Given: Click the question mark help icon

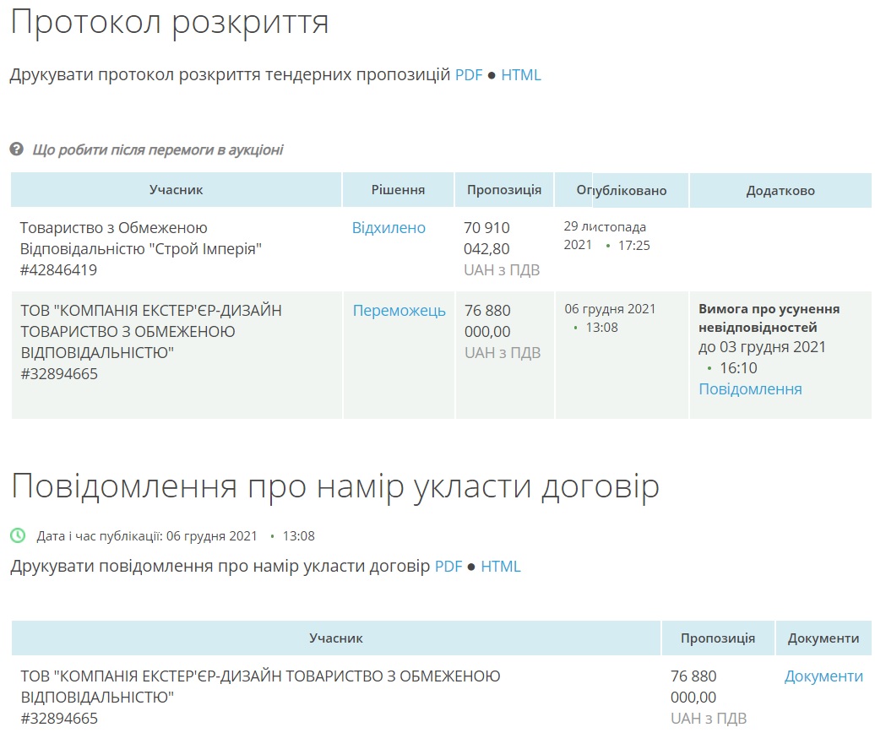Looking at the screenshot, I should [x=17, y=149].
